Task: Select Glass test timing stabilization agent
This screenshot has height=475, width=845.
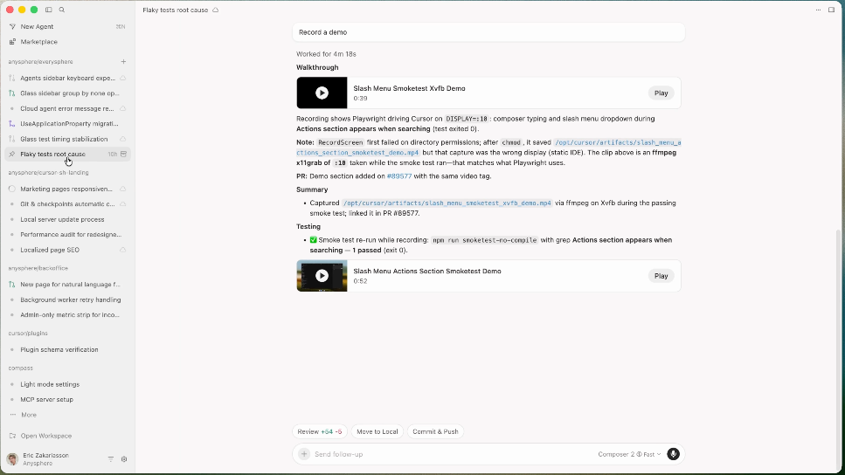Action: 64,139
